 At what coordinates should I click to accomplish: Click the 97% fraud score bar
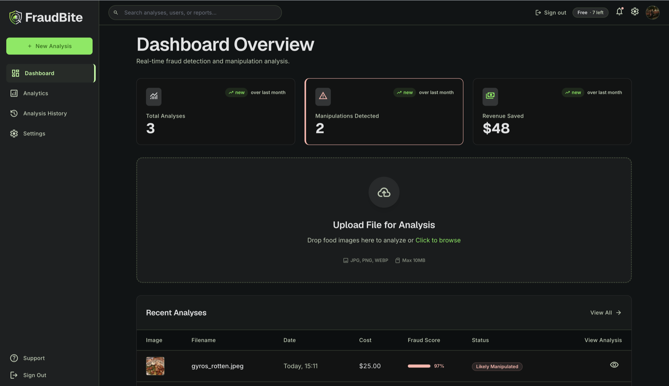[x=419, y=366]
